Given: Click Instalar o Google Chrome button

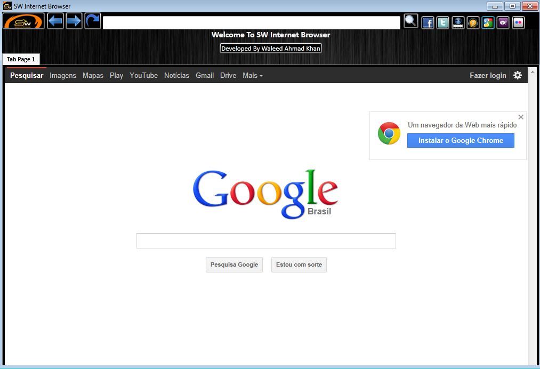Looking at the screenshot, I should point(461,141).
